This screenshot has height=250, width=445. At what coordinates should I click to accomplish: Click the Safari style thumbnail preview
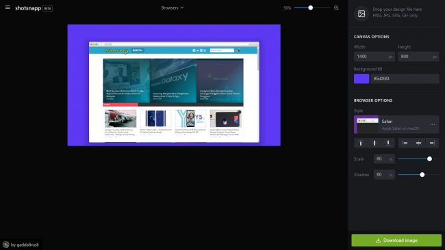tap(366, 124)
